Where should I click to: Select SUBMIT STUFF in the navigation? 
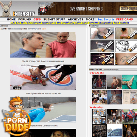point(54,19)
